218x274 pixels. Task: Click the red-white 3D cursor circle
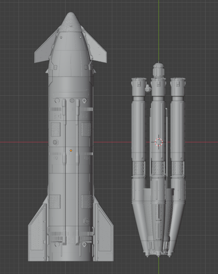[159, 142]
